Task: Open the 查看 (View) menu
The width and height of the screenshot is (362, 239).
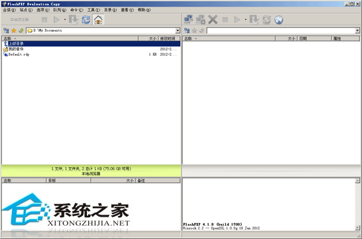Action: 127,10
